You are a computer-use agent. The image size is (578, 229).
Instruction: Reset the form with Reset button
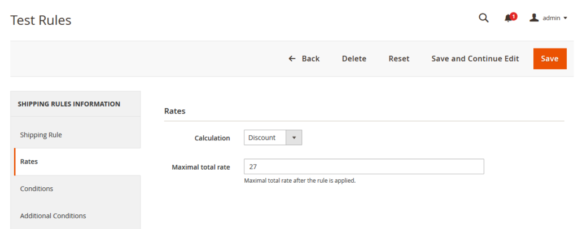click(x=399, y=59)
